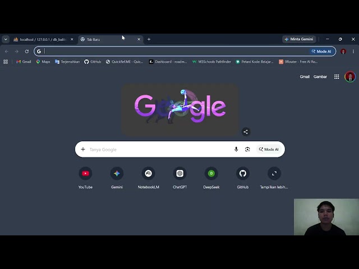
Task: Click the Tanya Google search field
Action: pyautogui.click(x=159, y=150)
